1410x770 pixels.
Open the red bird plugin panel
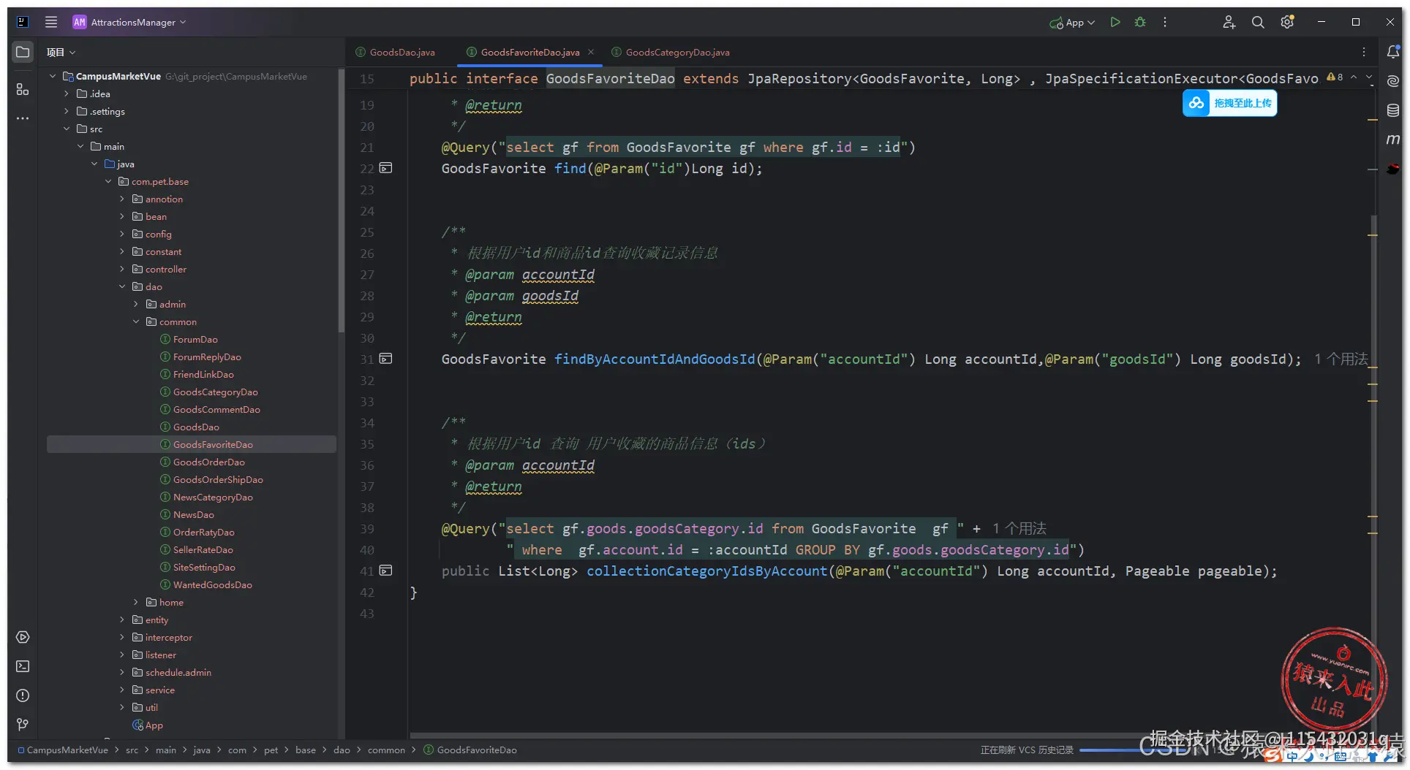pyautogui.click(x=1393, y=169)
